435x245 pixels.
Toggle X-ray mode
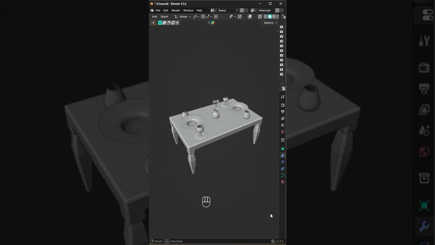point(260,17)
